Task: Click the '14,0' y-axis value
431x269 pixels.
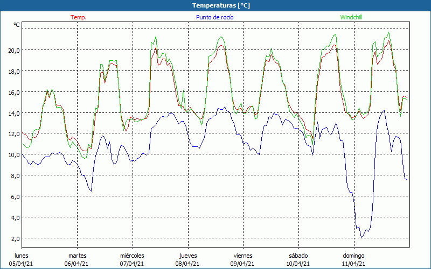Action: click(14, 113)
